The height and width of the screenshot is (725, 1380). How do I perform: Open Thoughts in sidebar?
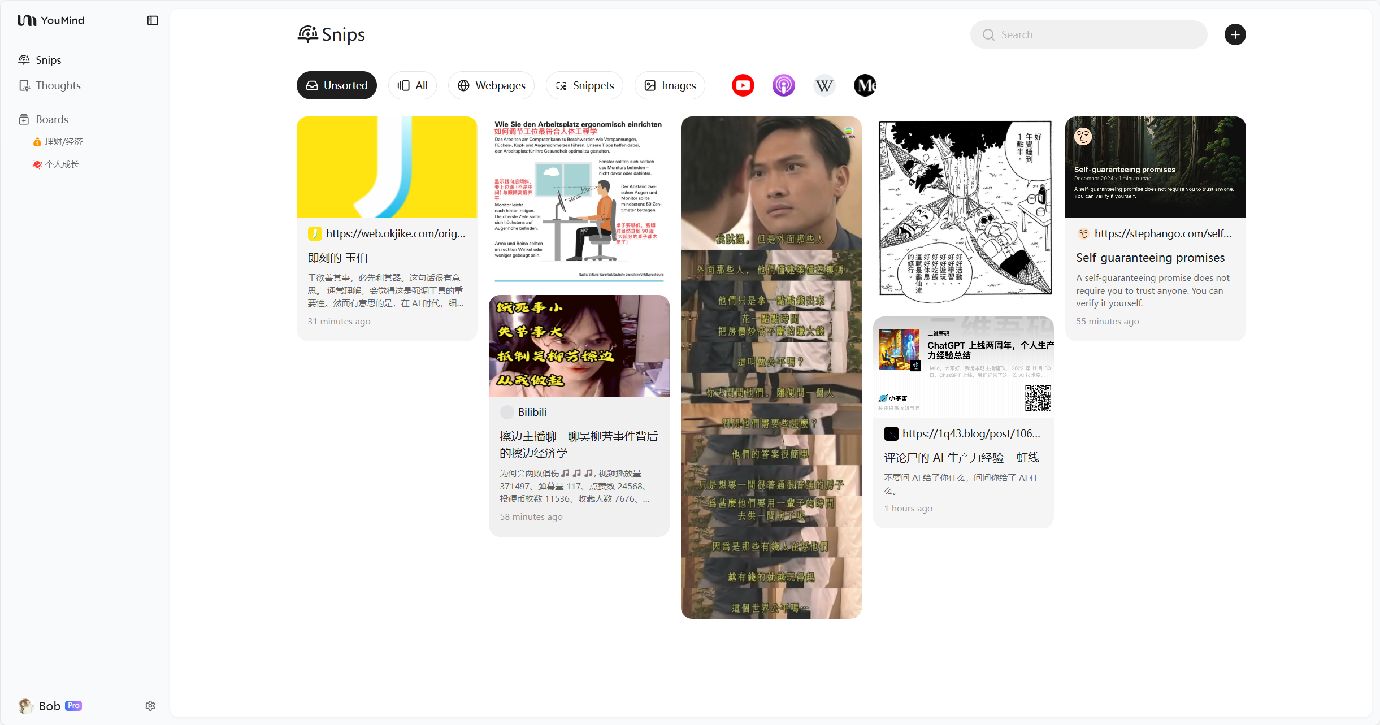58,85
